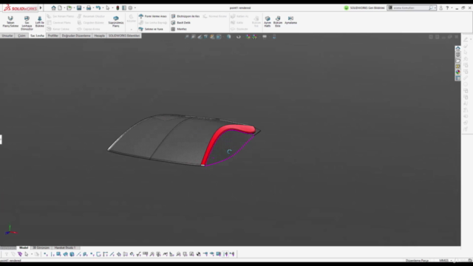
Task: Click the Help question mark
Action: click(447, 8)
